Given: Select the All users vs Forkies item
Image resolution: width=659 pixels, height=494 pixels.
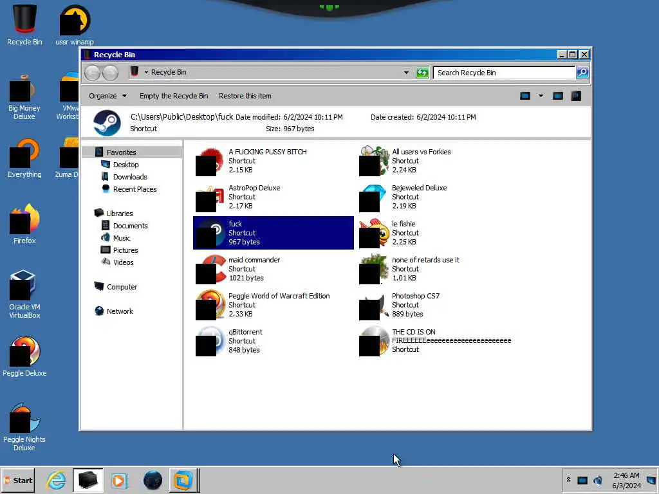Looking at the screenshot, I should (437, 161).
